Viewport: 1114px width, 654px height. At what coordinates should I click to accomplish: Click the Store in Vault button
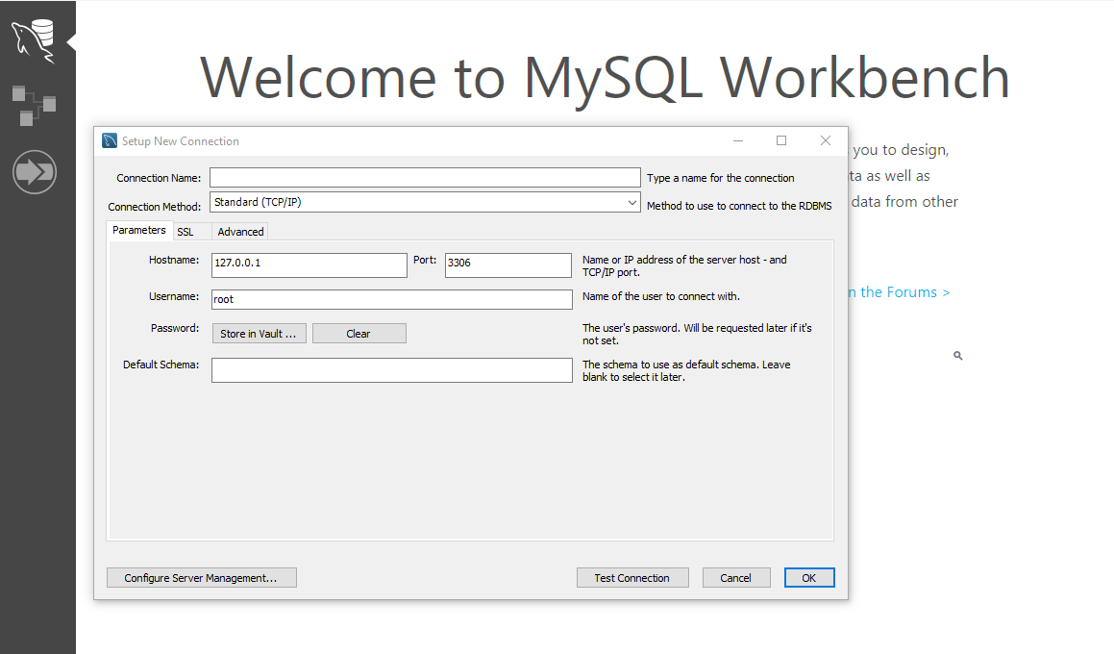point(259,334)
